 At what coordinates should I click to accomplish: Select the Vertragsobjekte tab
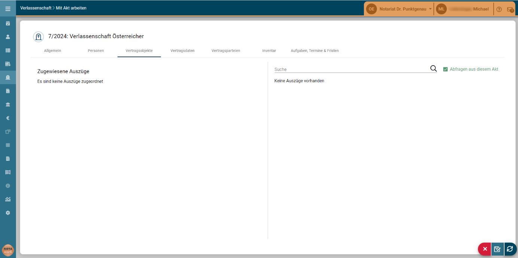tap(139, 50)
